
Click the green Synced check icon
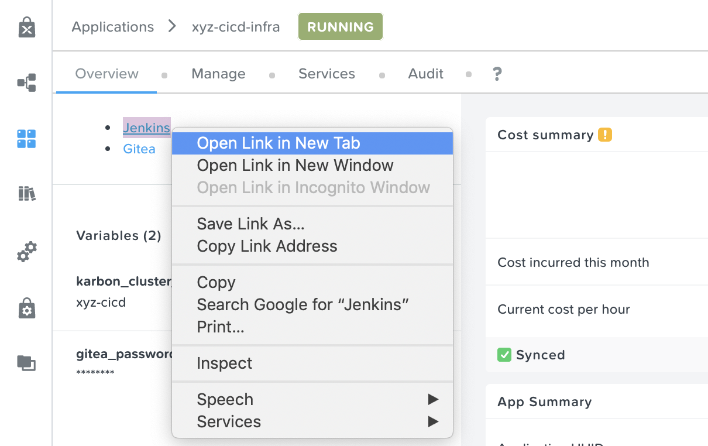[504, 355]
